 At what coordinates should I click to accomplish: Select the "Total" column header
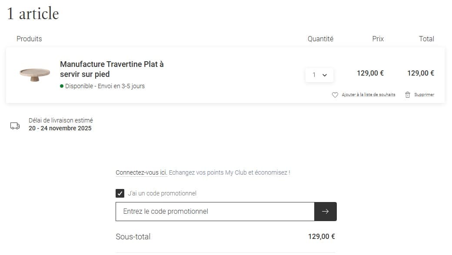pos(426,39)
